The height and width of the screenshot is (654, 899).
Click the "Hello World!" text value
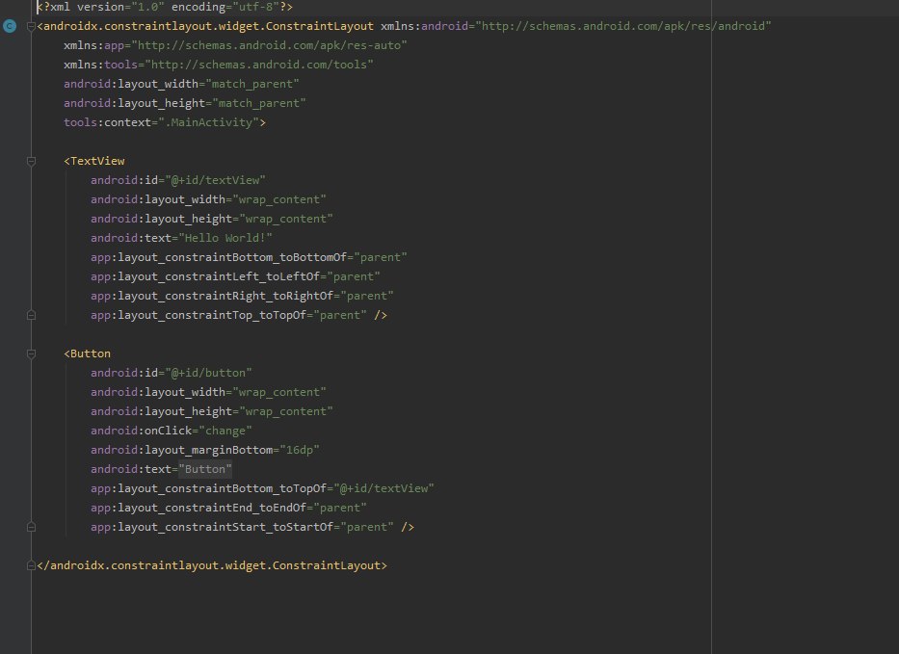point(225,238)
